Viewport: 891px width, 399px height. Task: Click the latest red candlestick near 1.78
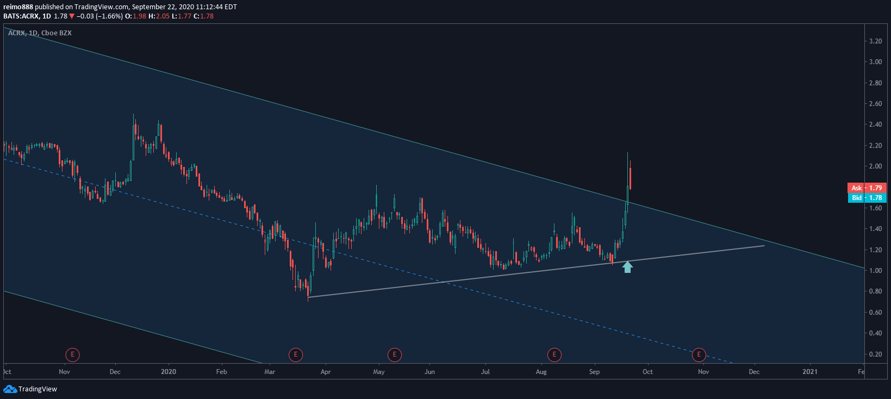point(630,179)
